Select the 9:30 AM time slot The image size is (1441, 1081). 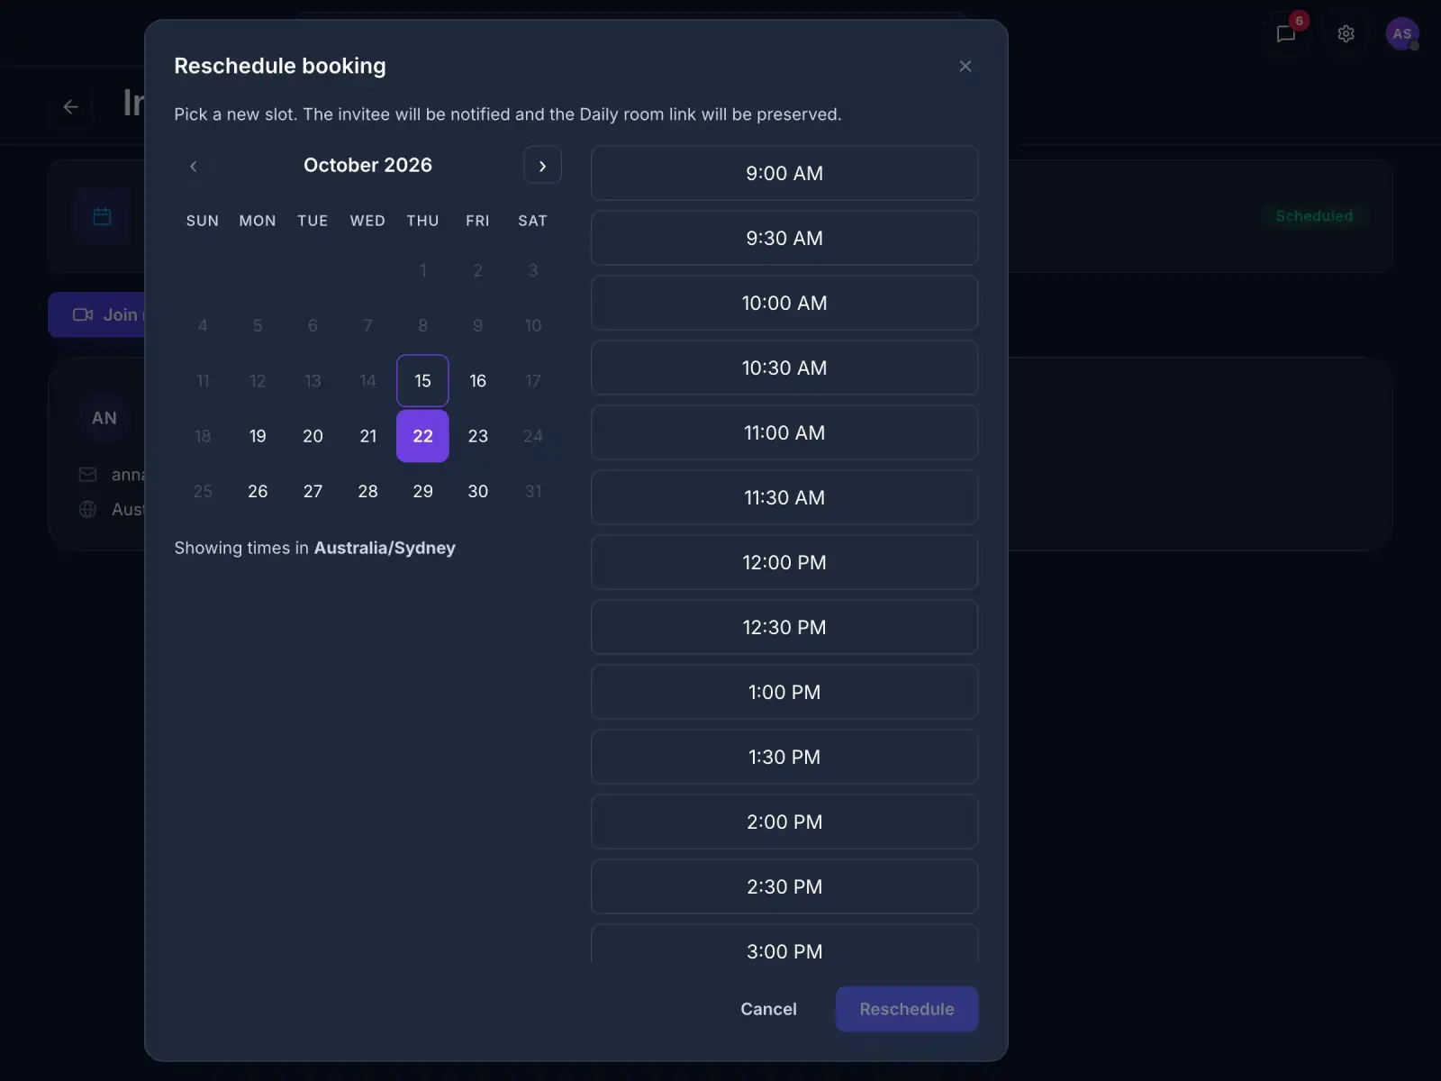coord(784,238)
